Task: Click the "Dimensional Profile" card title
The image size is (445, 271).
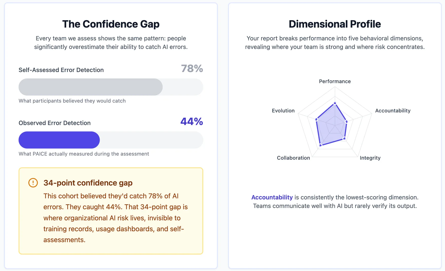Action: coord(335,24)
